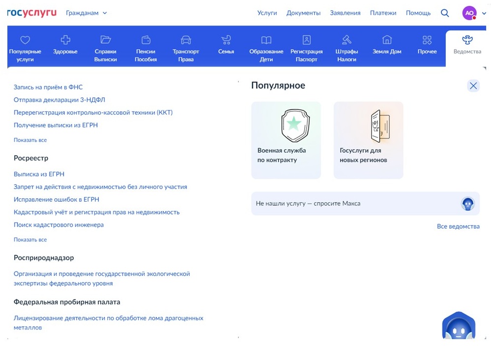491x347 pixels.
Task: Open the Штрафы Налоги gavel icon
Action: coord(347,40)
